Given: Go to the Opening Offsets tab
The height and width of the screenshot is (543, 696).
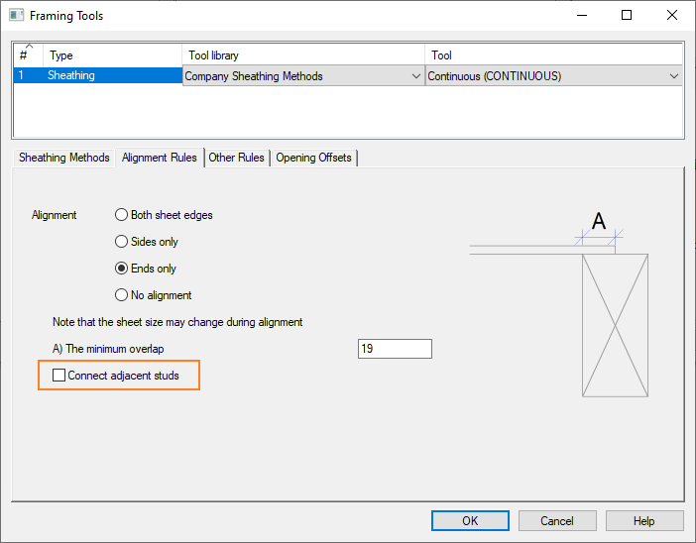Looking at the screenshot, I should (313, 158).
